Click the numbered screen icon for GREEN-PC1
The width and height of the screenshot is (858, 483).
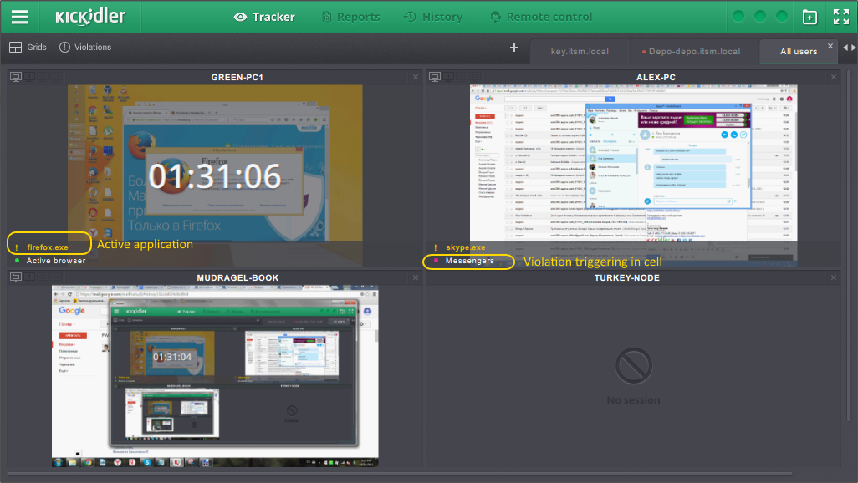(x=29, y=77)
